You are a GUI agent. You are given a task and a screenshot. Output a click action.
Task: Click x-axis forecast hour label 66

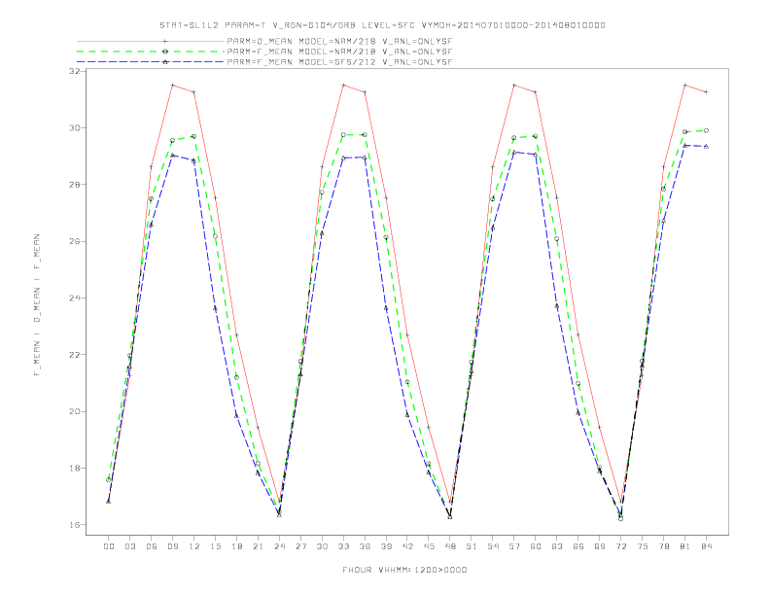578,546
